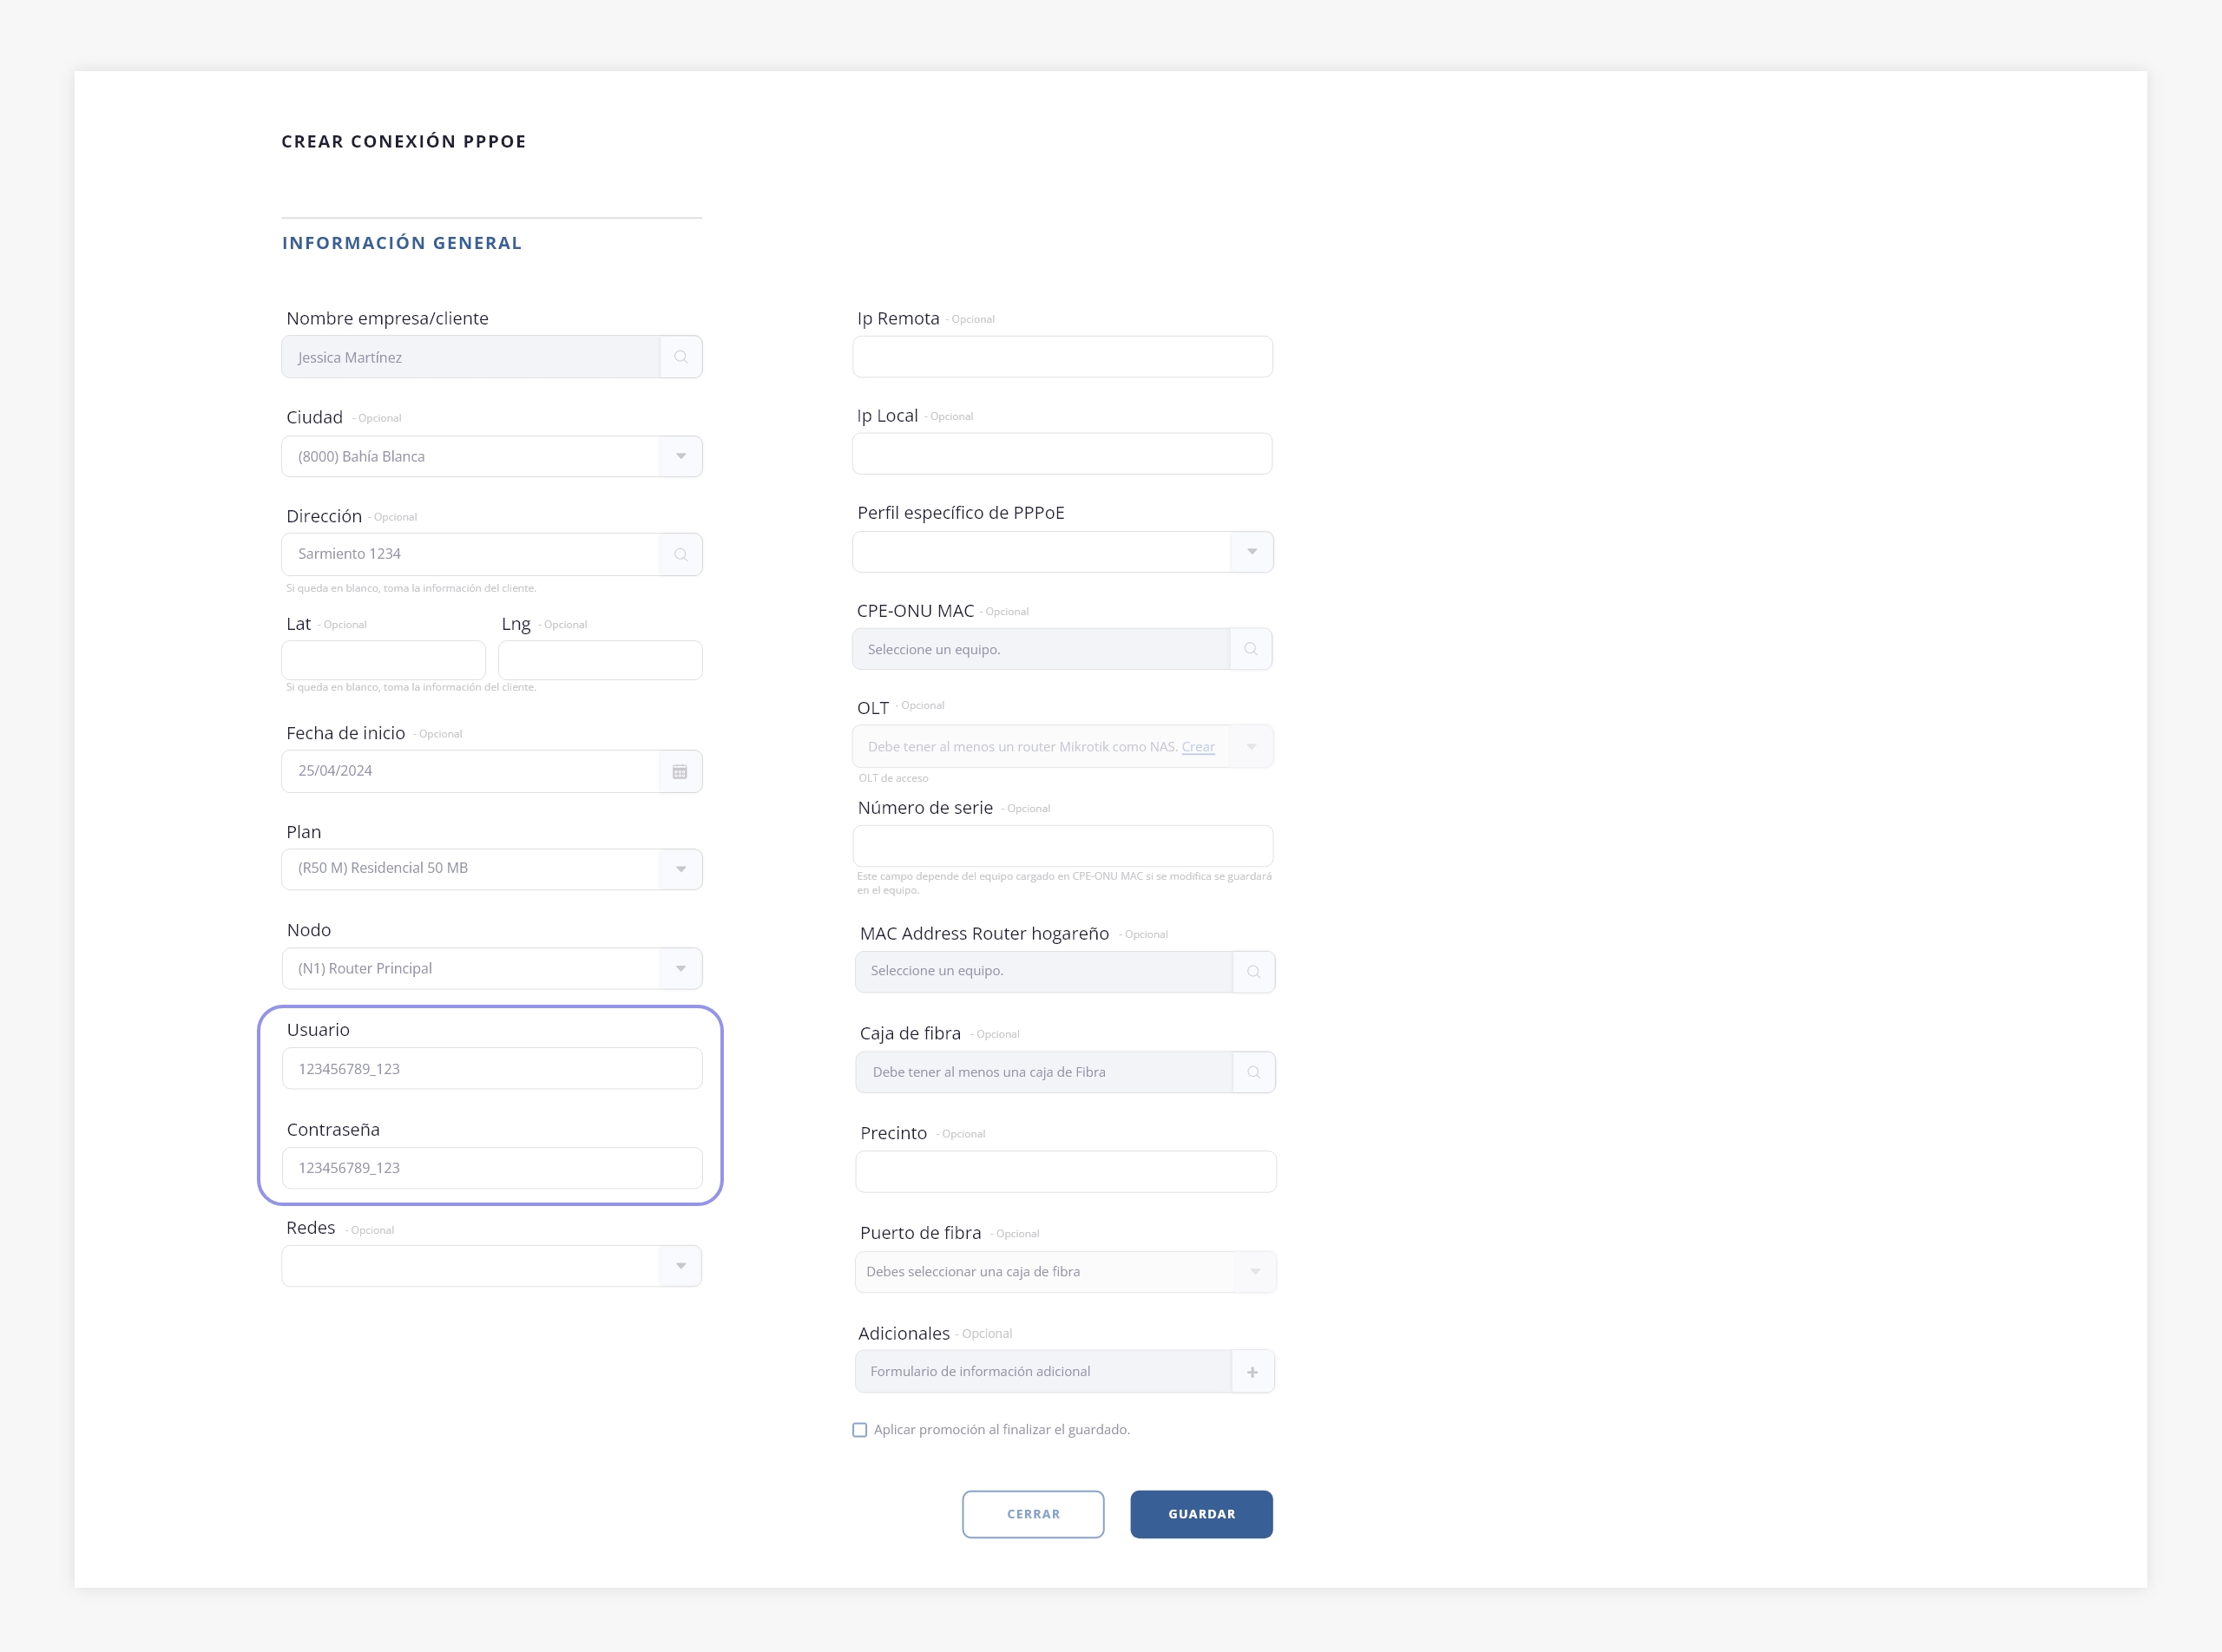Open the Plan dropdown
Screen dimensions: 2222x1652
(680, 869)
